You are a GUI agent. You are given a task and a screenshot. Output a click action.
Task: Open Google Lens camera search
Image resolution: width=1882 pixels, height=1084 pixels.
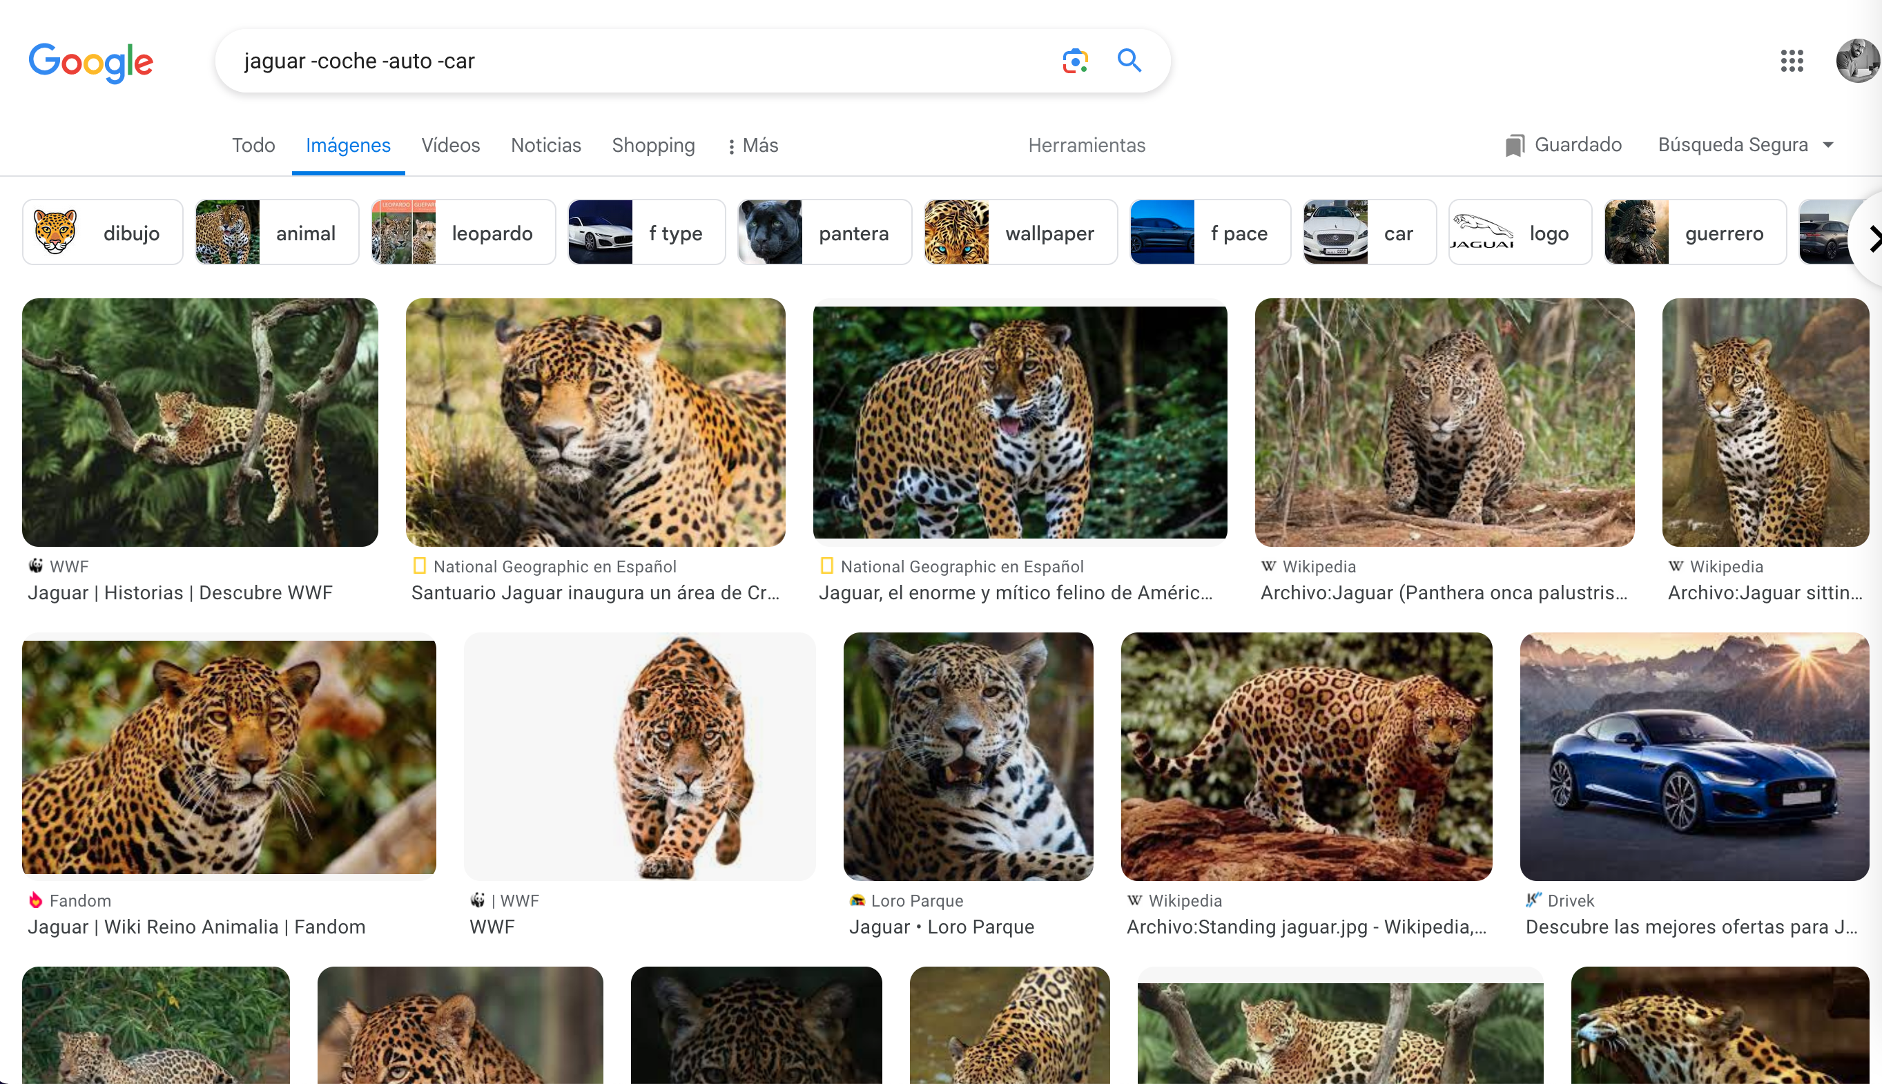[1074, 60]
